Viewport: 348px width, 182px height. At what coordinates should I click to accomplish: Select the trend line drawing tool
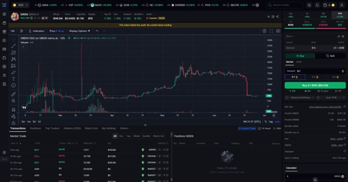(x=14, y=46)
